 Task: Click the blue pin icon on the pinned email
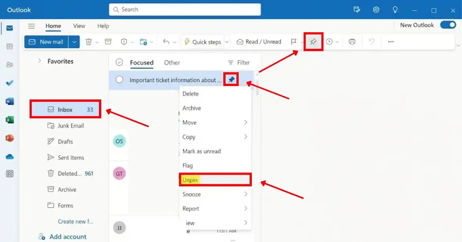coord(231,80)
